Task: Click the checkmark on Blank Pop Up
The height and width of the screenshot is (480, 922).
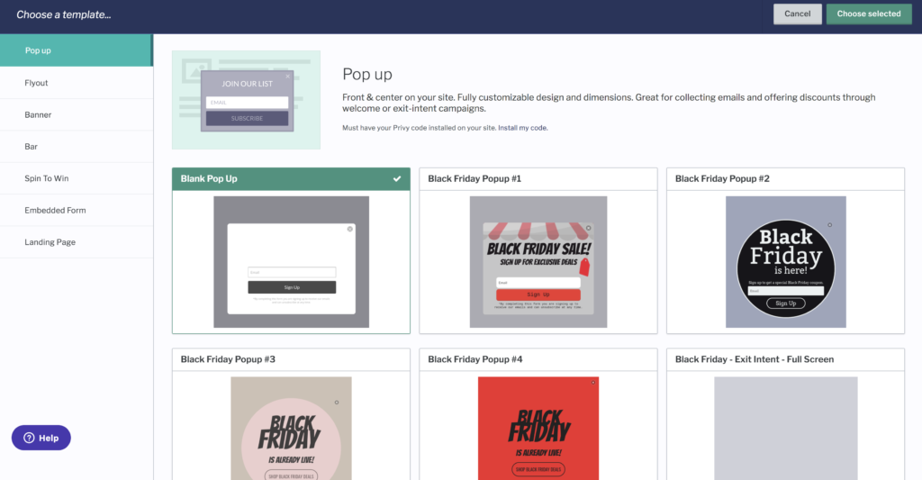Action: pos(397,179)
